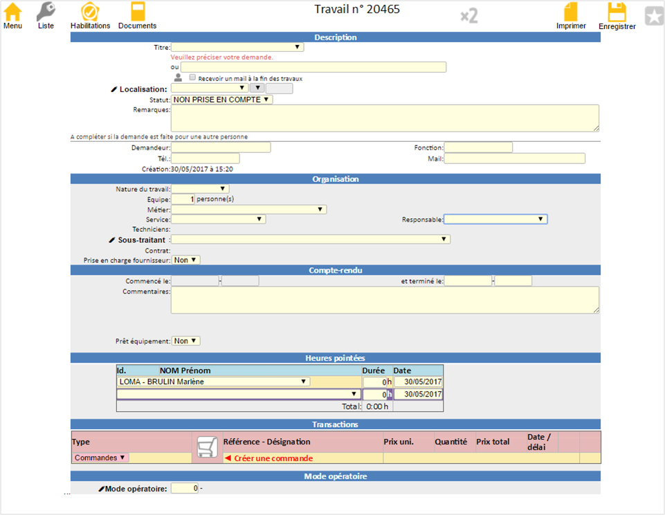Click the person icon beside mail checkbox
This screenshot has height=515, width=665.
pos(178,78)
